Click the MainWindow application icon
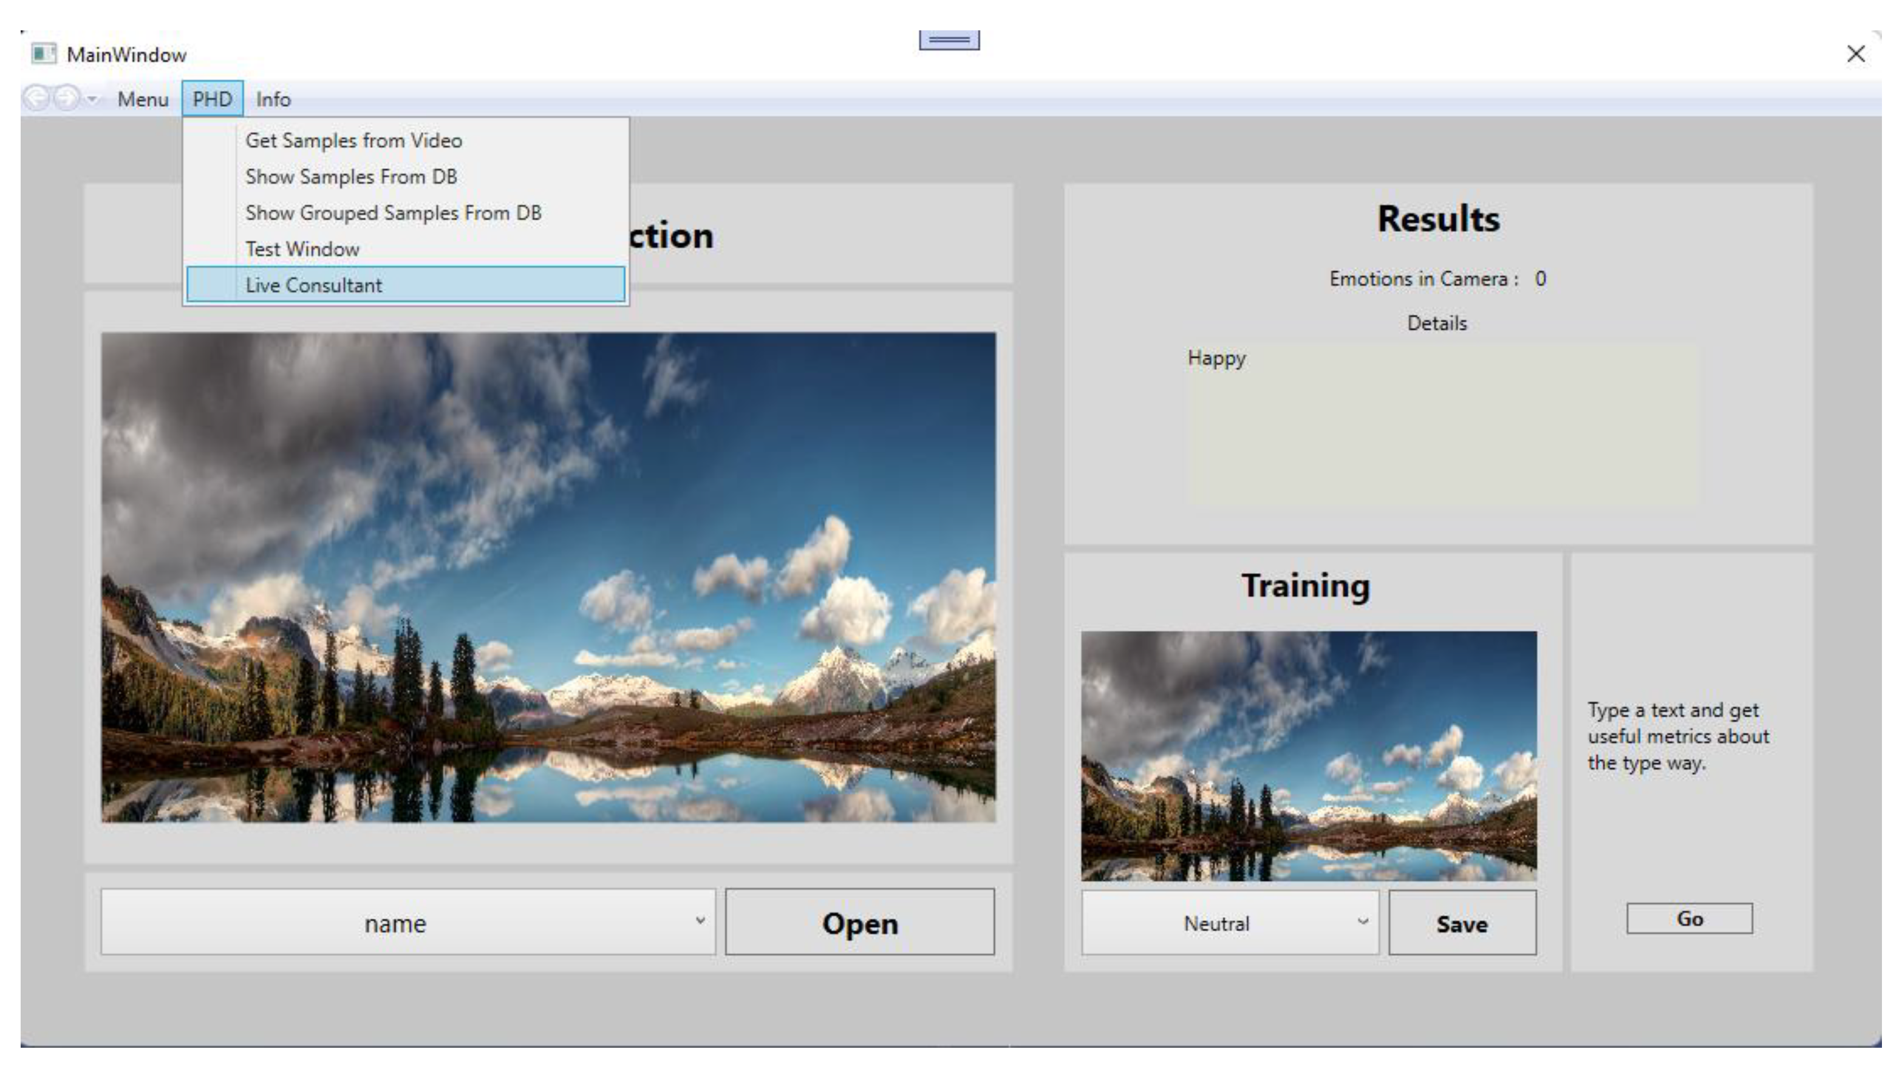Image resolution: width=1902 pixels, height=1069 pixels. point(44,54)
